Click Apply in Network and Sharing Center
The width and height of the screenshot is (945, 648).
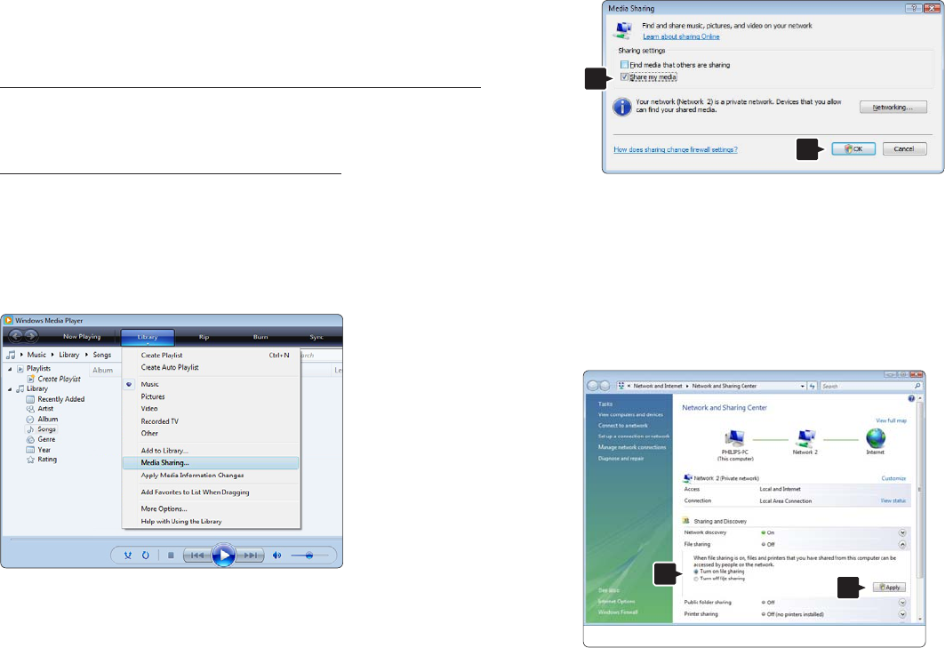890,588
